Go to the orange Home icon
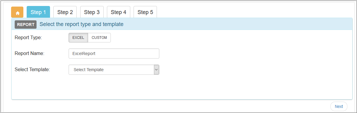357x113 pixels. (17, 12)
